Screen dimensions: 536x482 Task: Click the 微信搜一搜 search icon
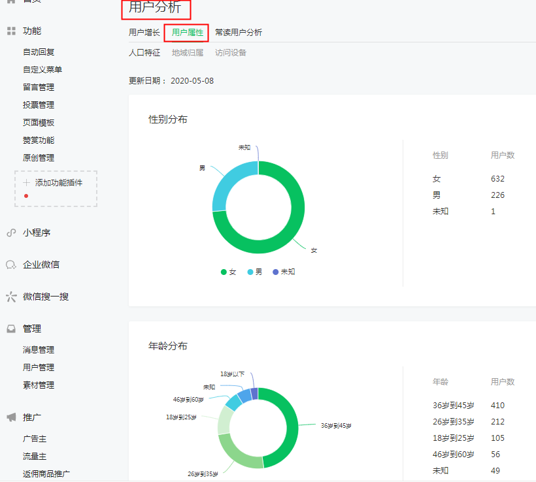(x=10, y=297)
